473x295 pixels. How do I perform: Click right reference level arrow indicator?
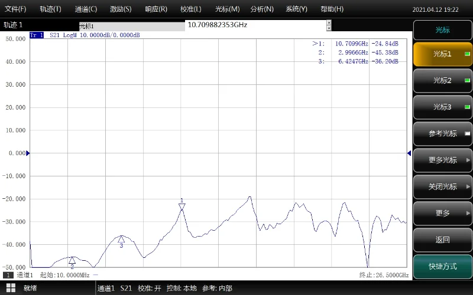tap(409, 153)
